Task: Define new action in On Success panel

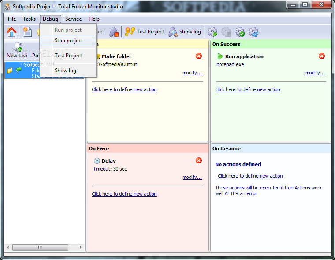Action: click(248, 89)
